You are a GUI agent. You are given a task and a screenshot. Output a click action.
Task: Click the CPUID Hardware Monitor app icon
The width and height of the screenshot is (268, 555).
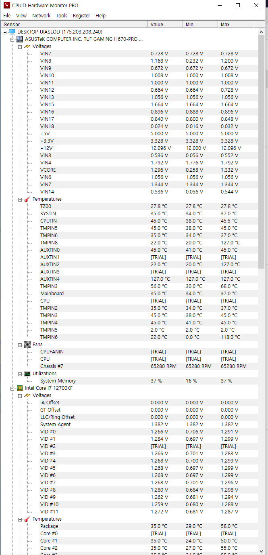pos(6,6)
